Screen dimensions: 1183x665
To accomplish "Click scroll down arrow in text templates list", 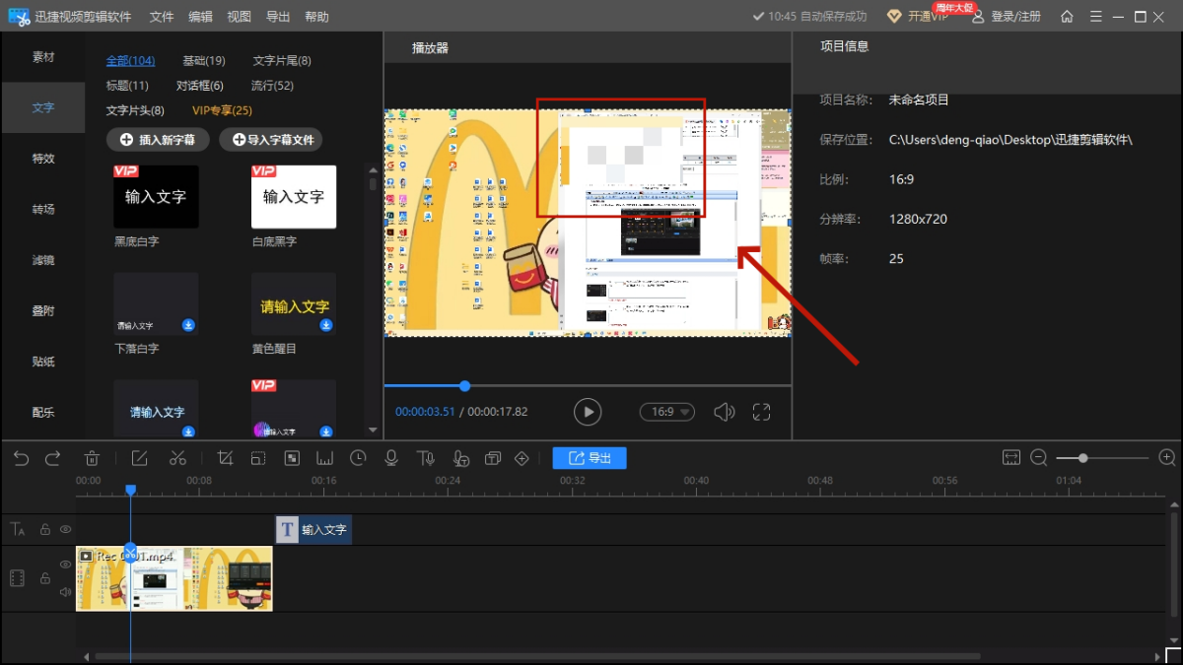I will (373, 430).
